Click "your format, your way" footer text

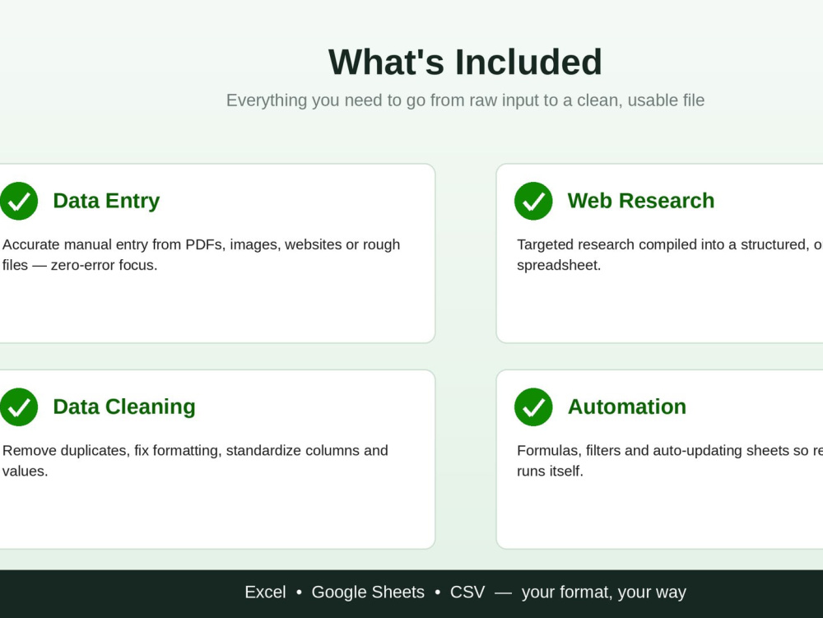coord(603,592)
